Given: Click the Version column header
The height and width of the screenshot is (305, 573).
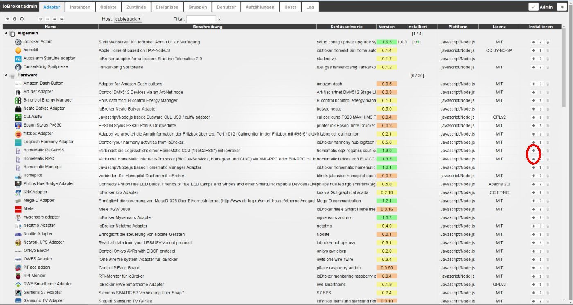Looking at the screenshot, I should 387,27.
